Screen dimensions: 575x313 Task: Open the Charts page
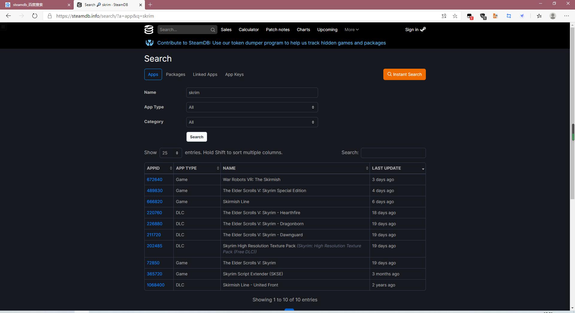click(x=303, y=30)
